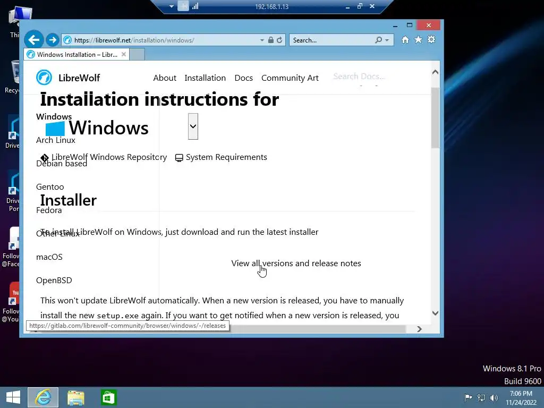This screenshot has height=408, width=544.
Task: Click the horizontal scrollbar right arrow
Action: [x=419, y=329]
